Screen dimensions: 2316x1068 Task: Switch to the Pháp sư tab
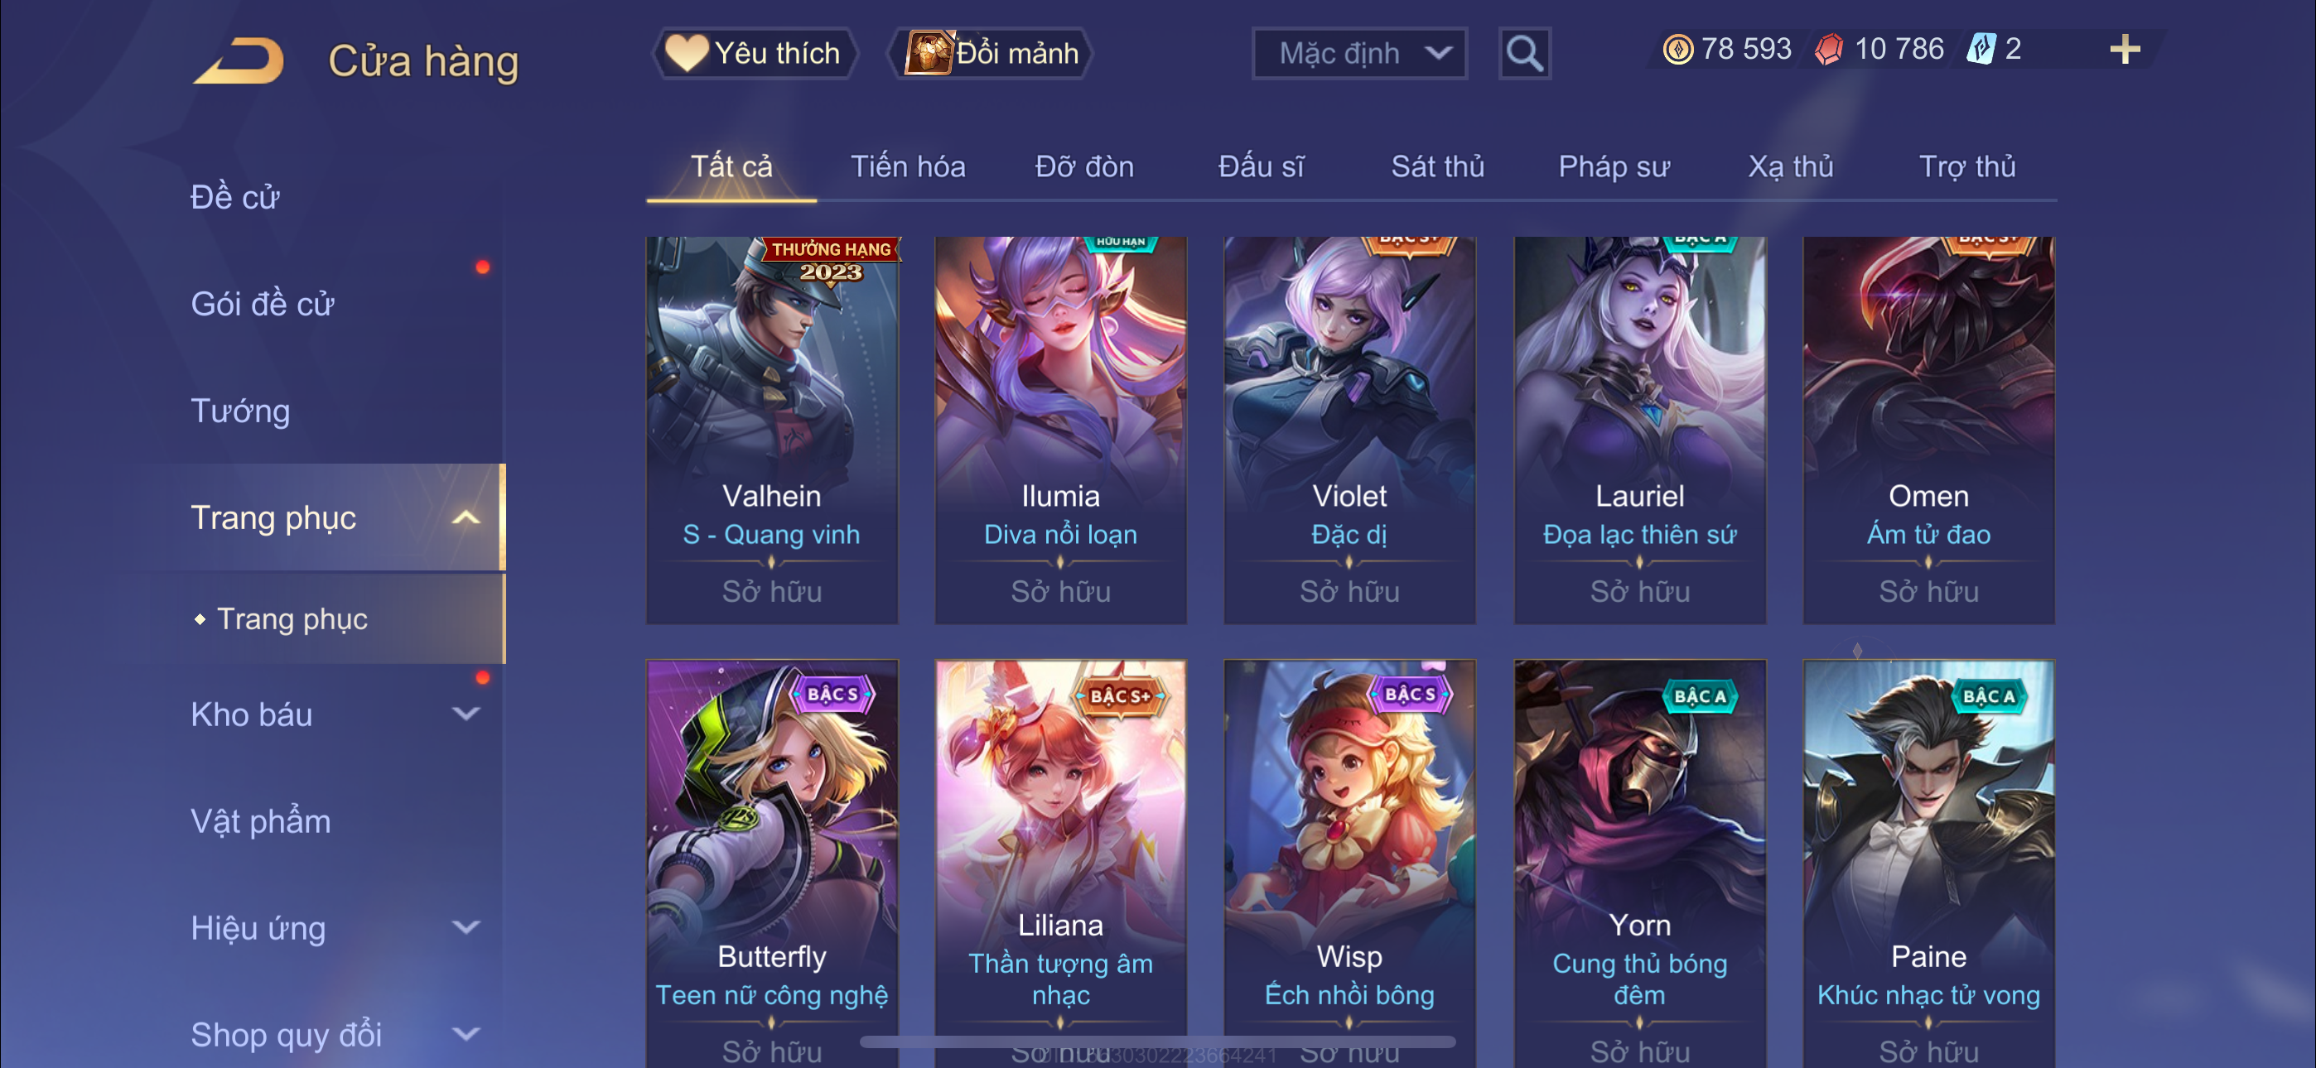pyautogui.click(x=1614, y=167)
